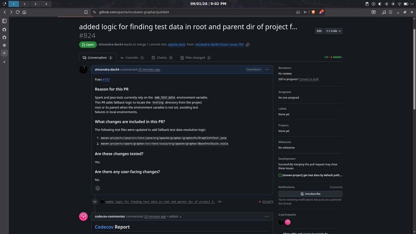Open the browser home page
Viewport: 416px width, 234px height.
24,12
